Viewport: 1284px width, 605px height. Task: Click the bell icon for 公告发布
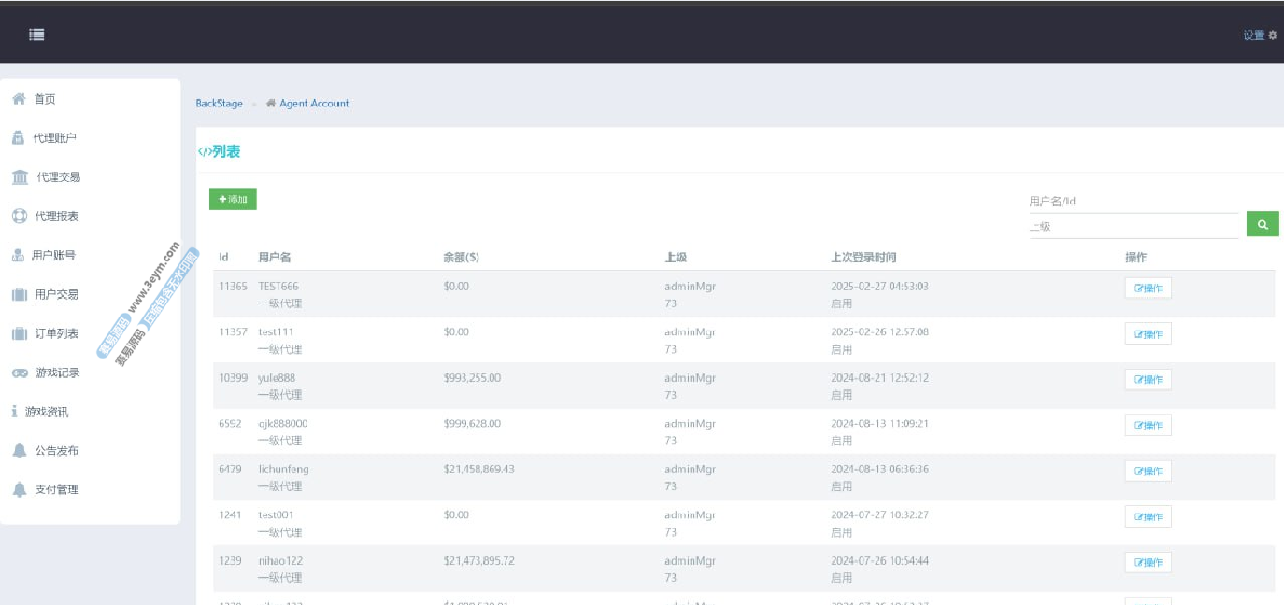point(20,451)
